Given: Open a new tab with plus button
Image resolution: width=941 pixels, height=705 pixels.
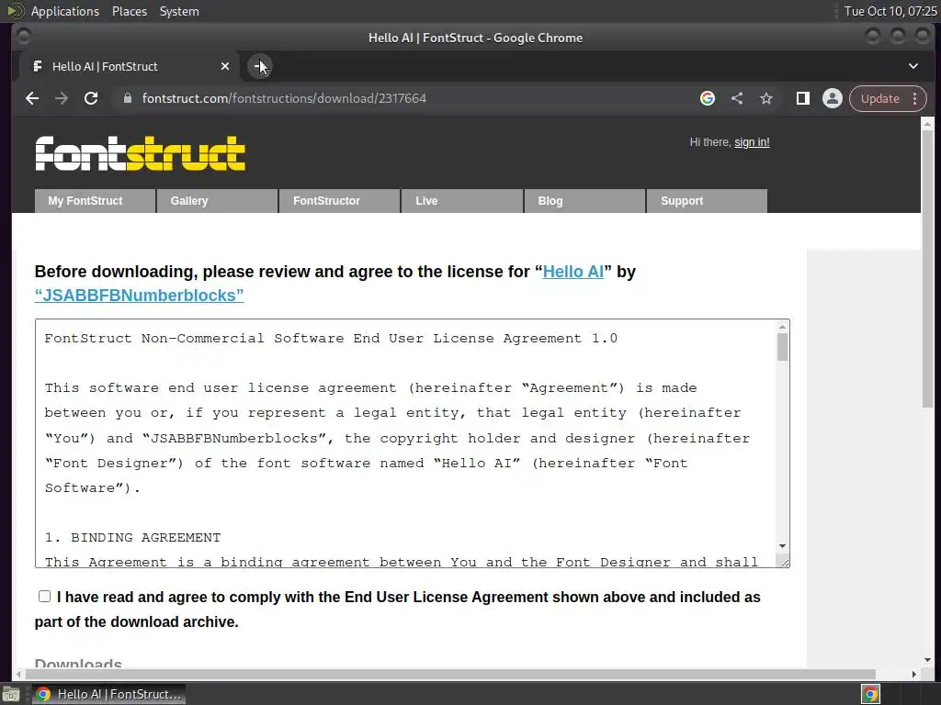Looking at the screenshot, I should click(x=259, y=66).
